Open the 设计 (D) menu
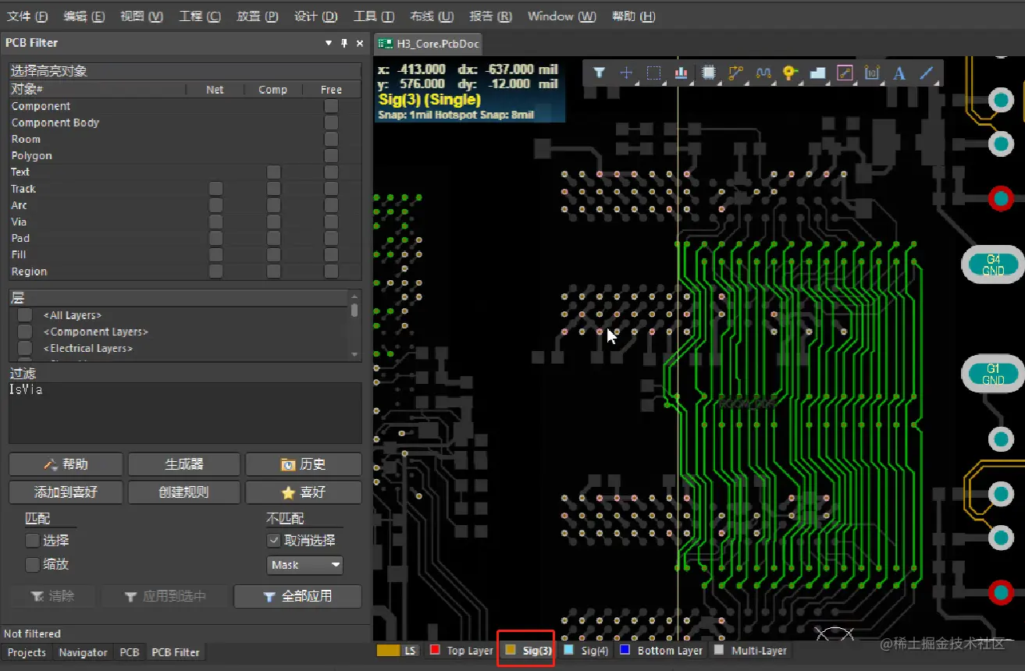The width and height of the screenshot is (1025, 671). pos(315,16)
